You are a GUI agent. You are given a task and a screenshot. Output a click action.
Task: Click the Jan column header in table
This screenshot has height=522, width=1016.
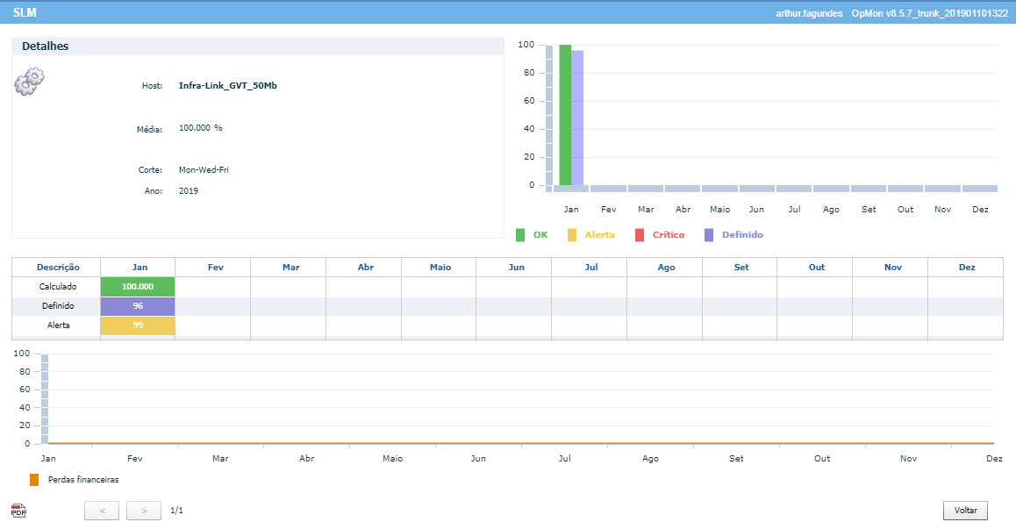tap(138, 267)
